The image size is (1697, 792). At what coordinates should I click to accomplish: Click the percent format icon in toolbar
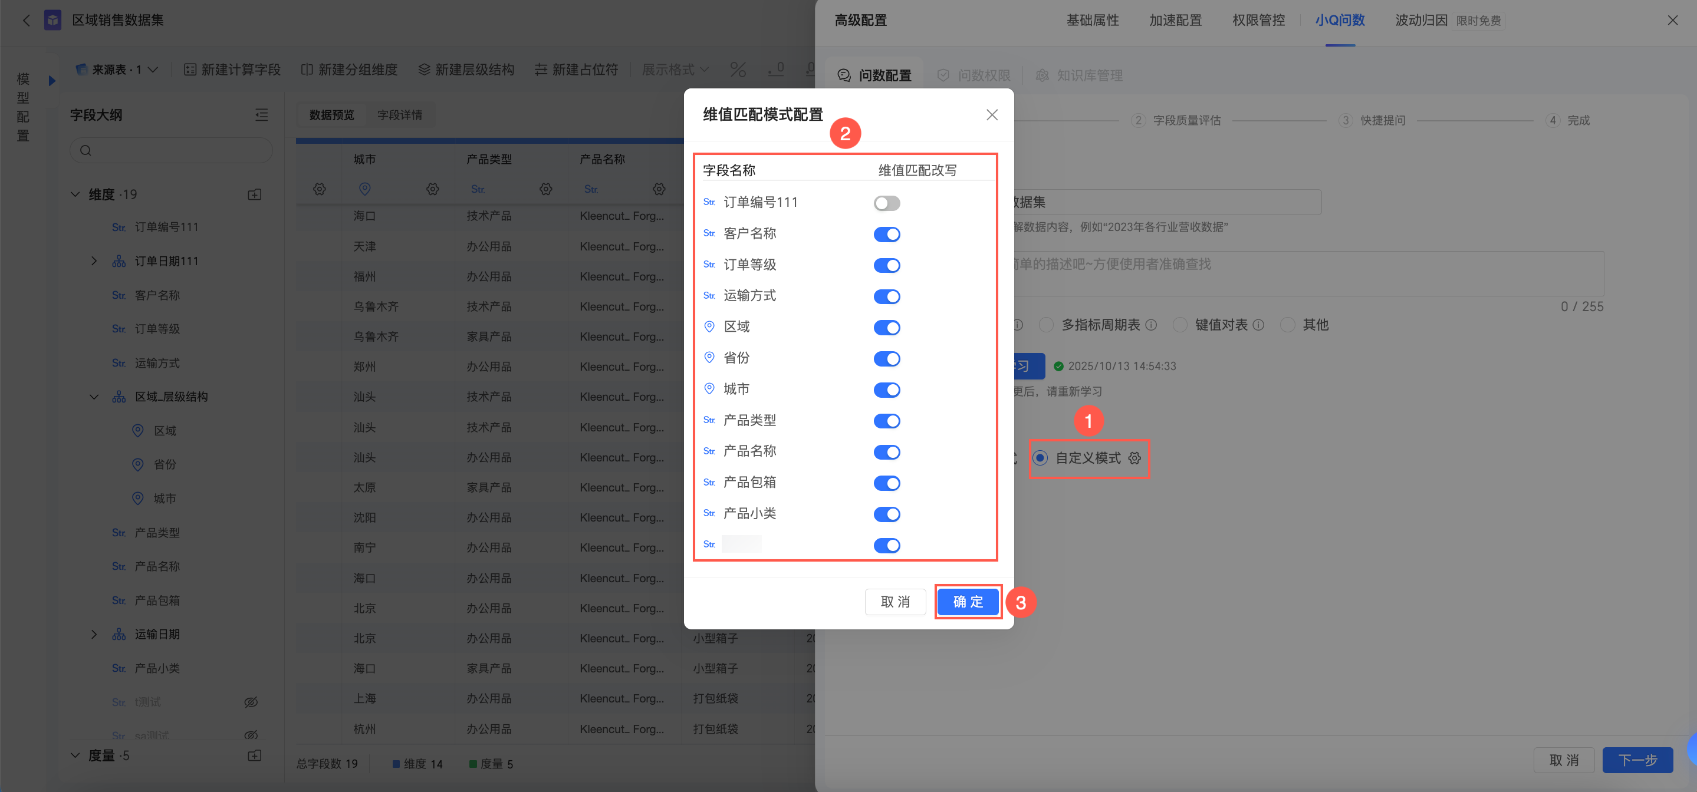coord(738,70)
